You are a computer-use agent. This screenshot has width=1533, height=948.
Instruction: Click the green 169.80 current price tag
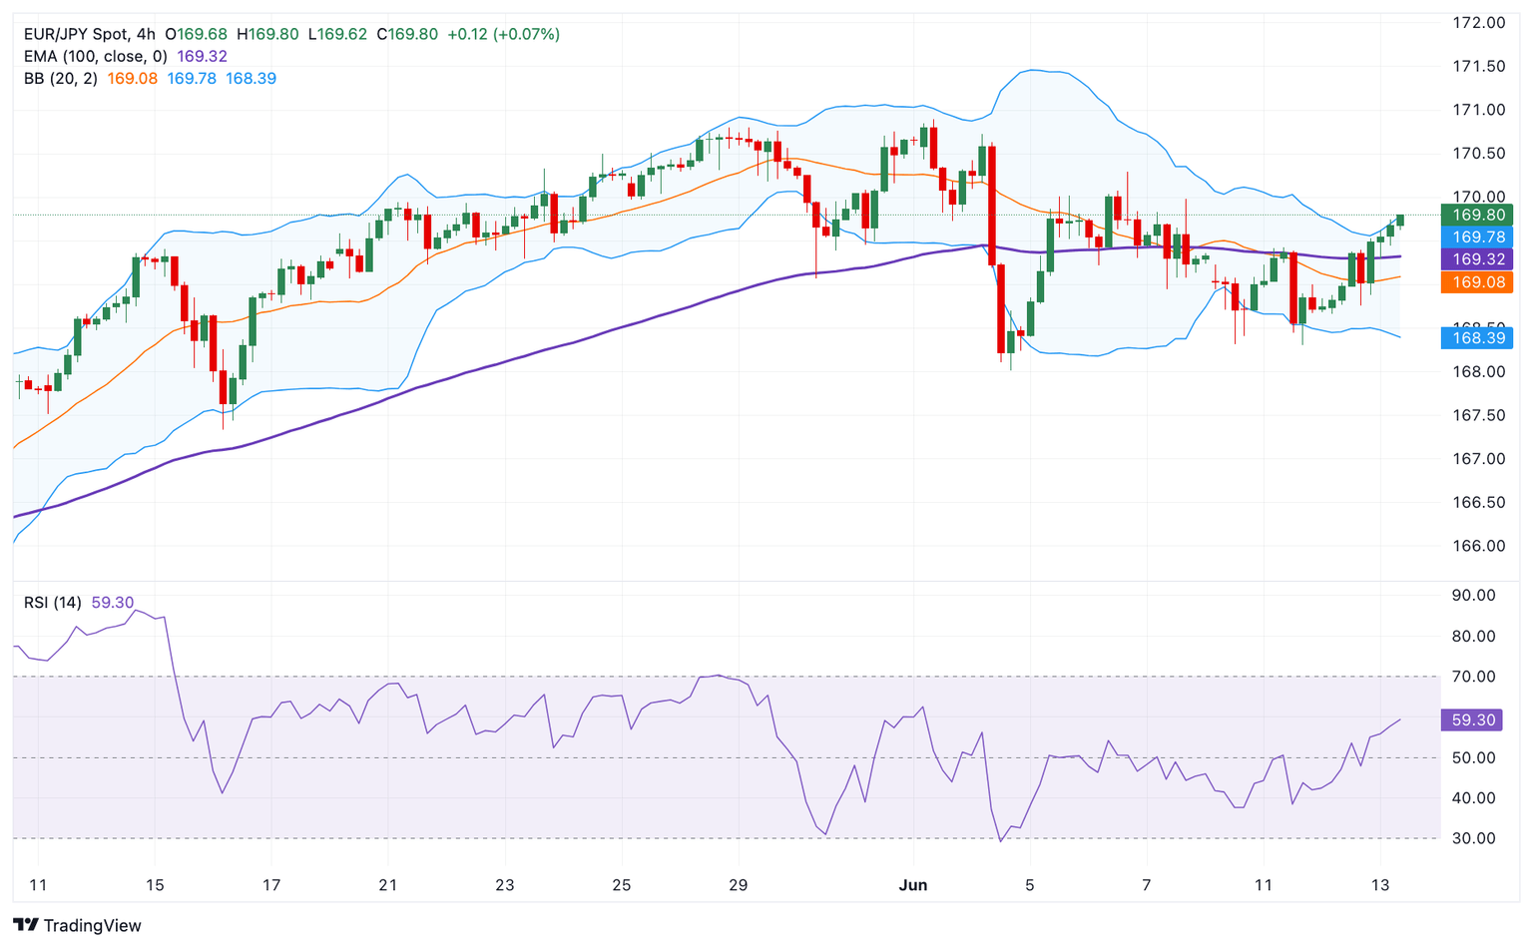pyautogui.click(x=1477, y=215)
